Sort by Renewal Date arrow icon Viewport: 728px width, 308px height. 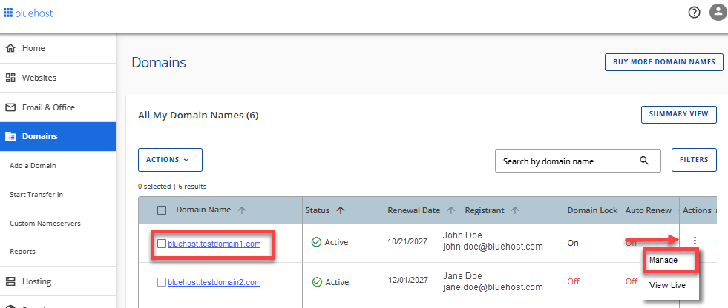[x=450, y=210]
